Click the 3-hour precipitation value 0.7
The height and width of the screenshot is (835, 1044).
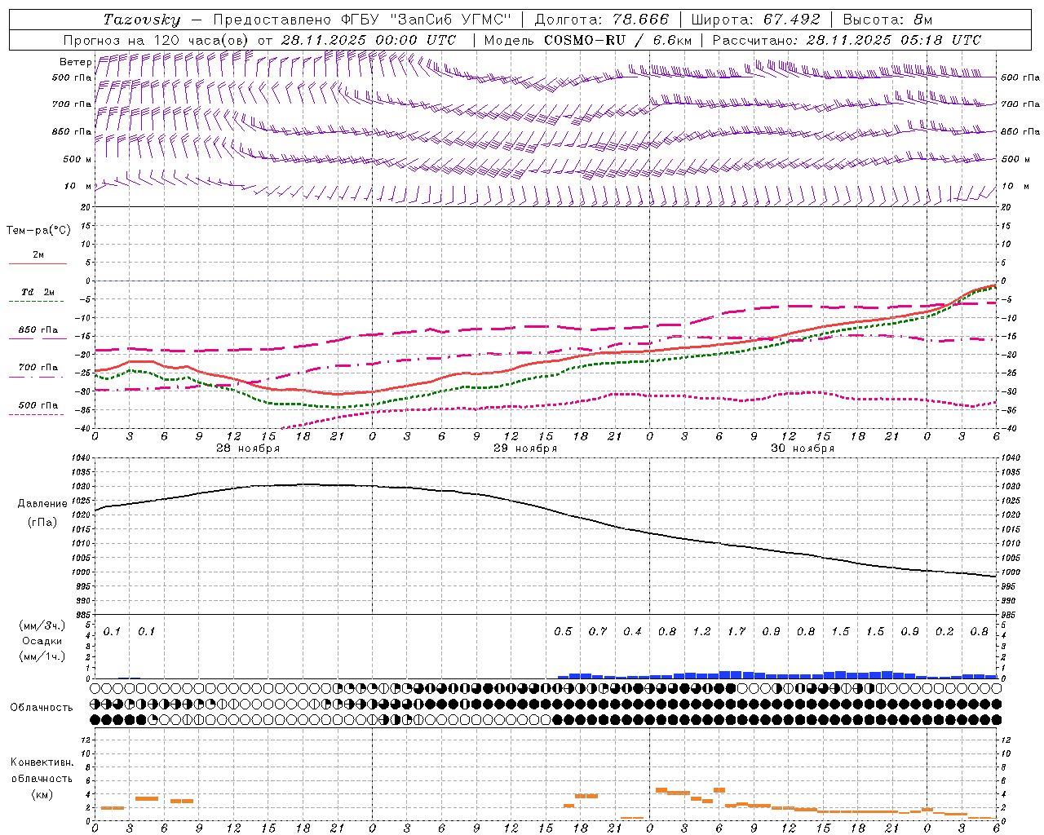(x=598, y=631)
